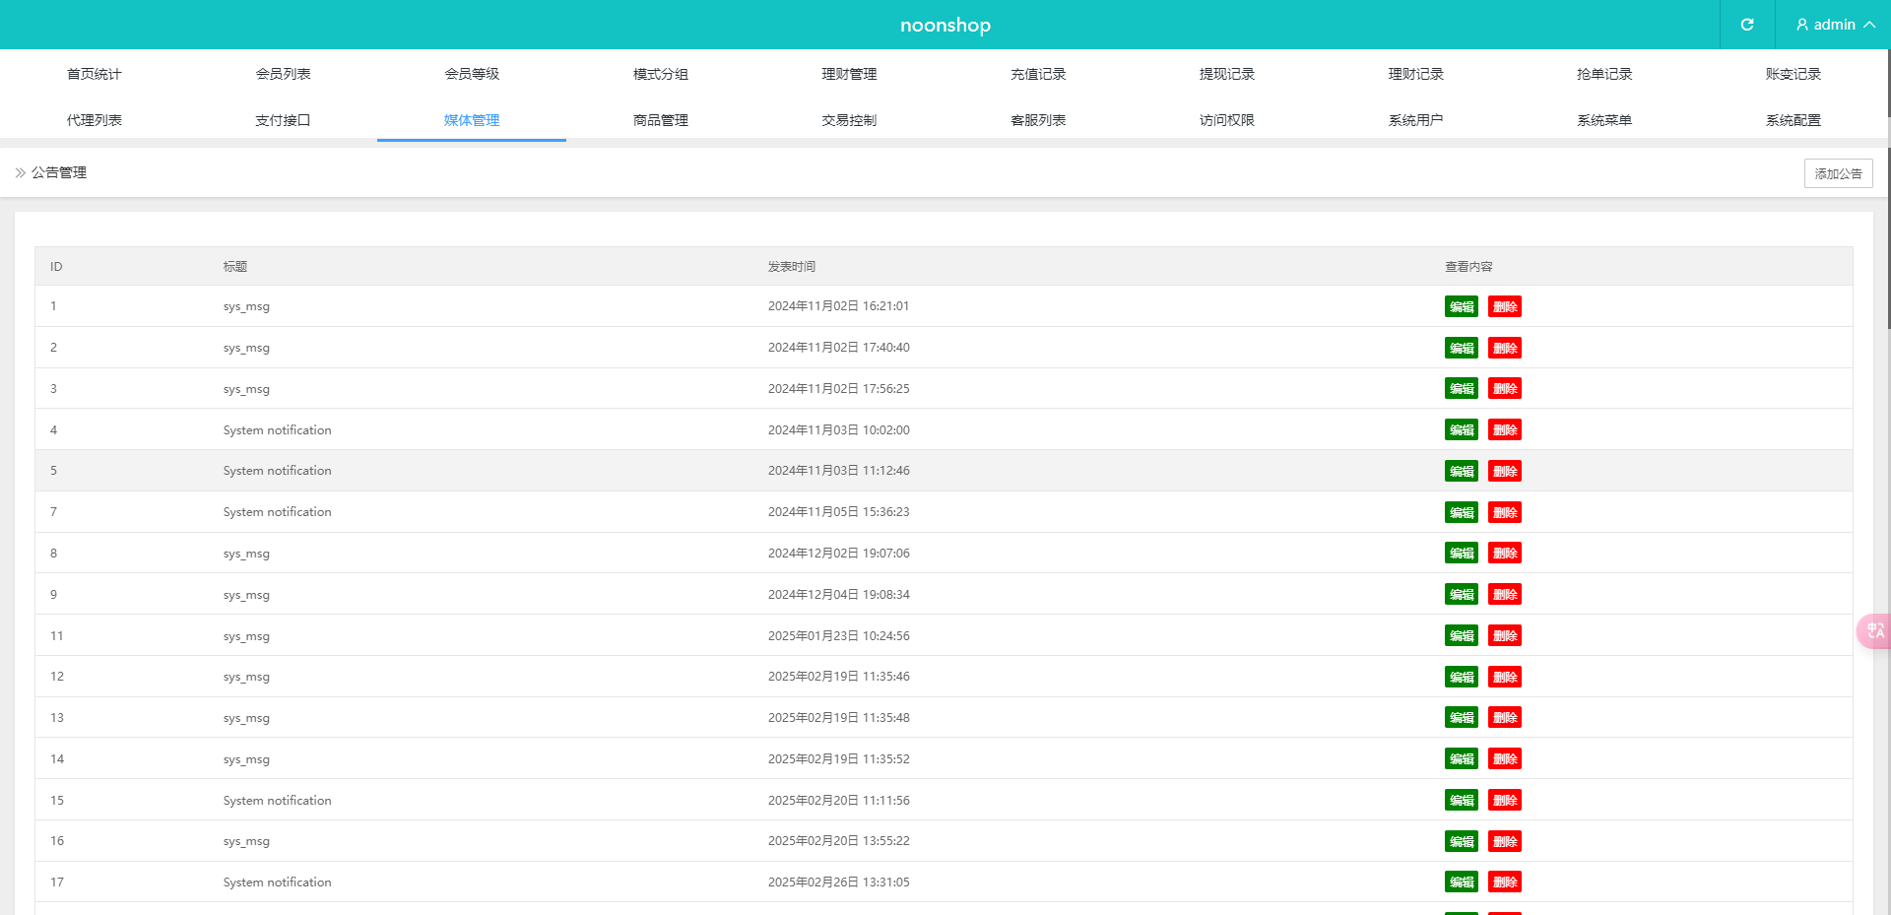Open the admin user dropdown
Image resolution: width=1891 pixels, height=915 pixels.
(1835, 25)
